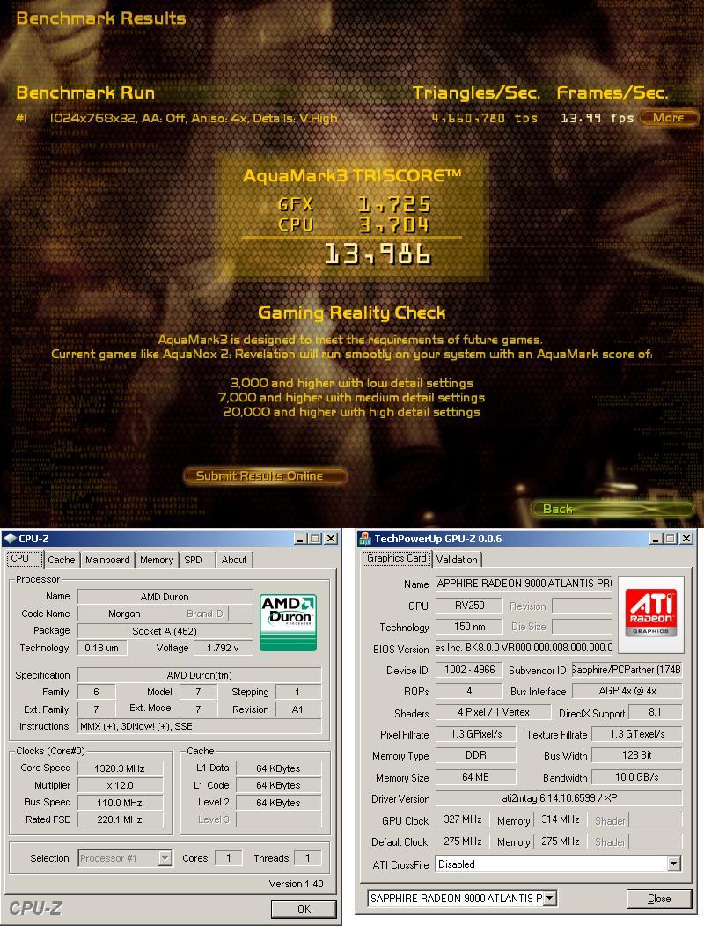Viewport: 704px width, 926px height.
Task: Click the total AquaMark score 13,986
Action: 378,254
